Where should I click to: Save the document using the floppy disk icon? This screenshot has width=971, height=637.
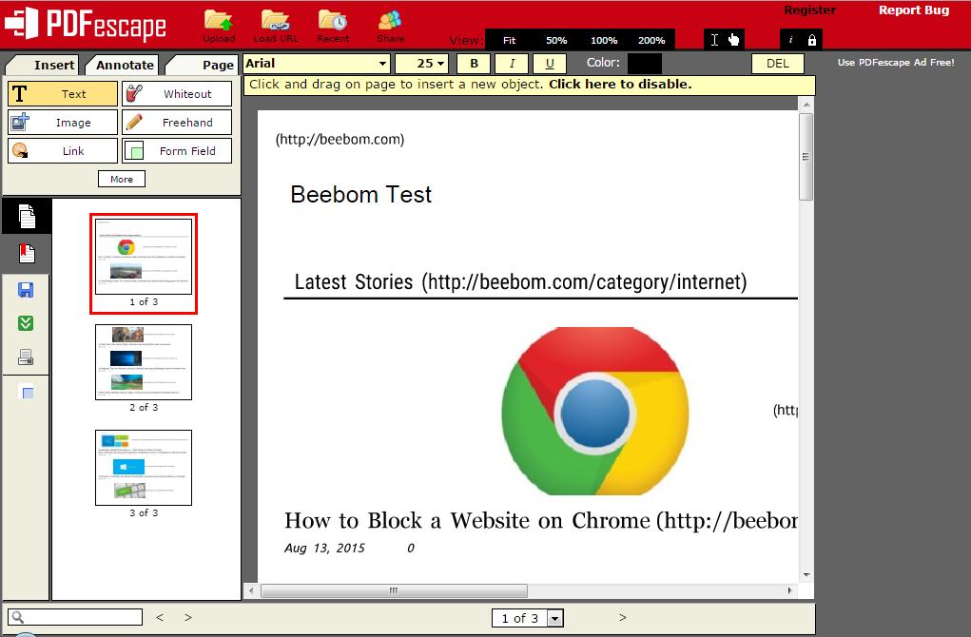26,290
